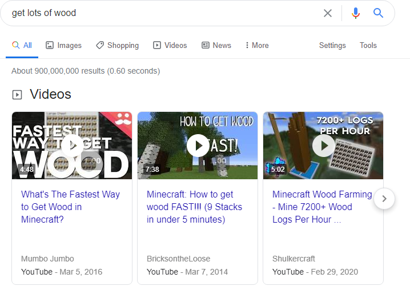Click the search text field
This screenshot has width=410, height=294.
click(164, 13)
